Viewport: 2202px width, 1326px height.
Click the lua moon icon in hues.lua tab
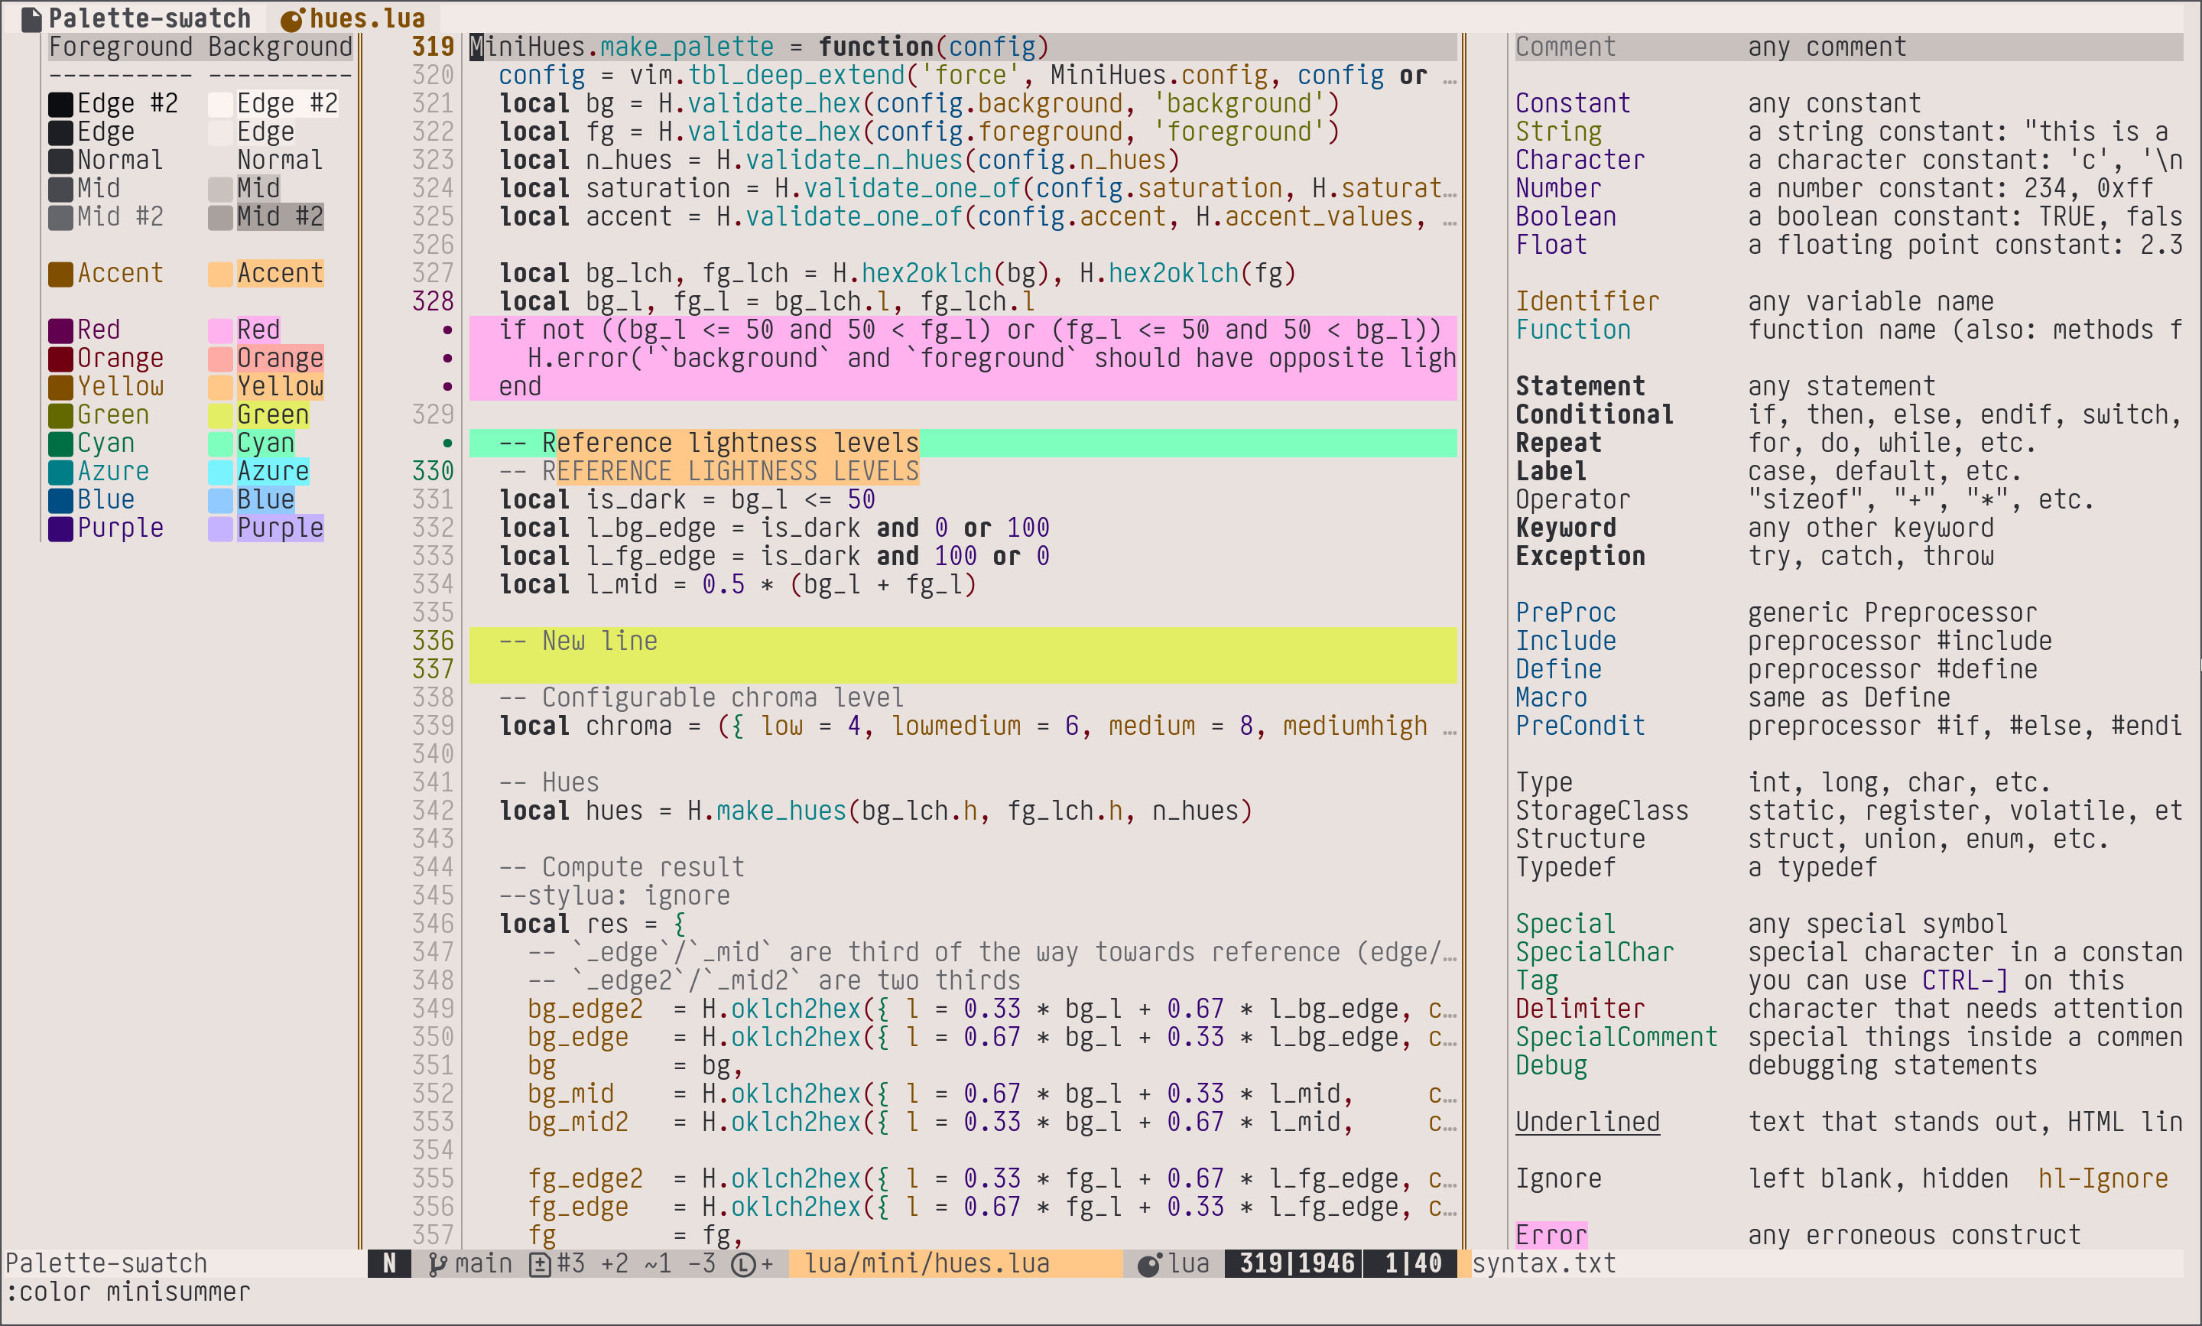point(293,19)
